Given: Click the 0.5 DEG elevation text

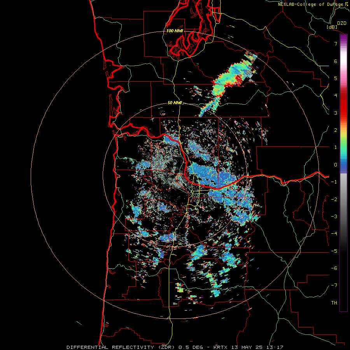Looking at the screenshot, I should tap(191, 347).
